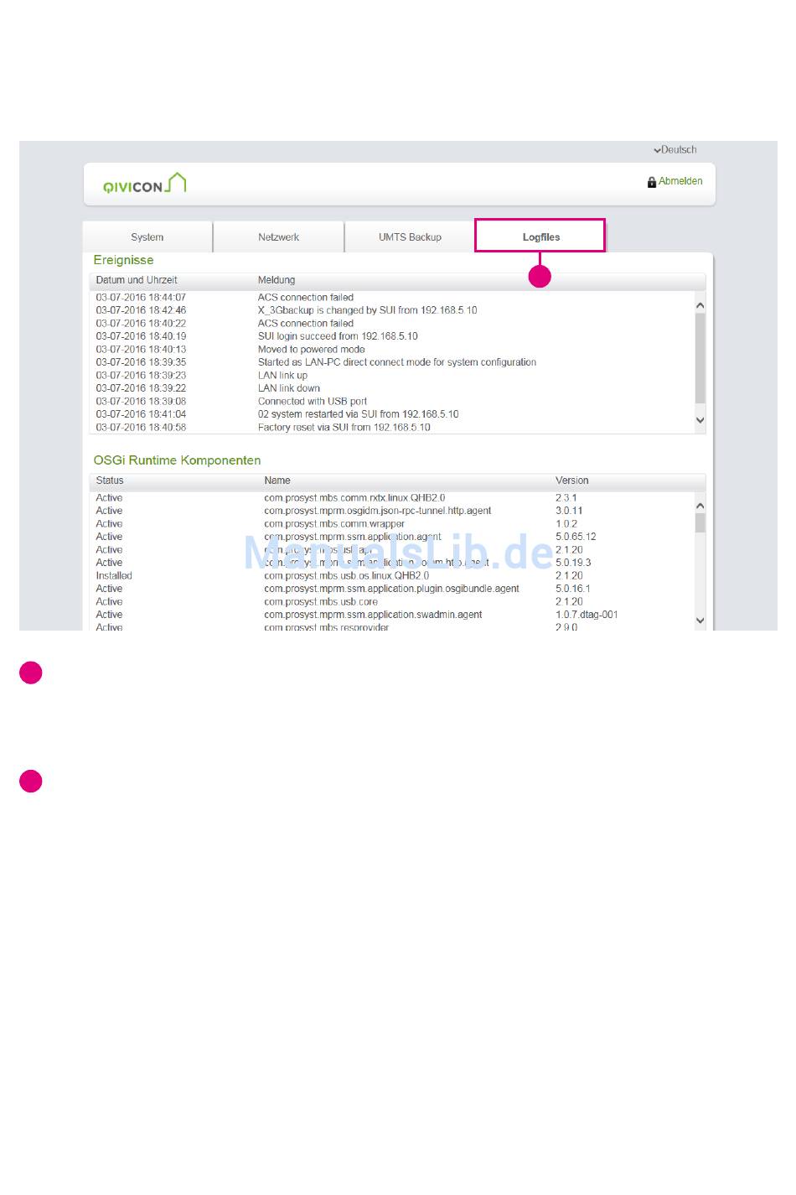Viewport: 796px width, 1195px height.
Task: Click the OSGi components scrollbar thumb
Action: tap(700, 523)
